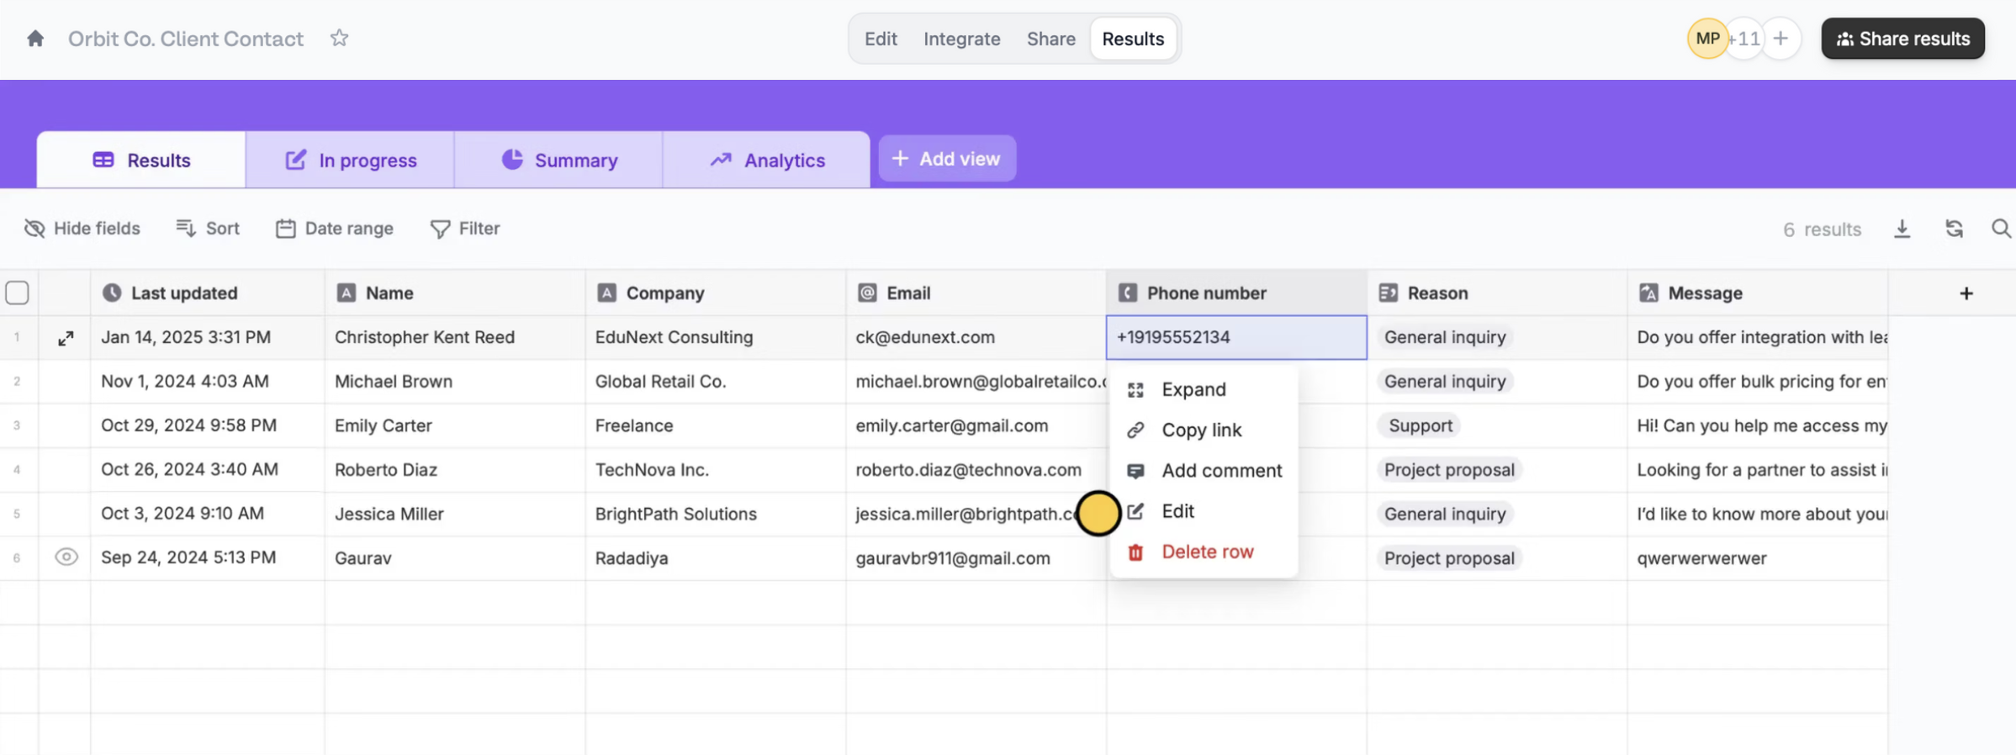This screenshot has height=755, width=2016.
Task: Open the Filter options
Action: coord(465,229)
